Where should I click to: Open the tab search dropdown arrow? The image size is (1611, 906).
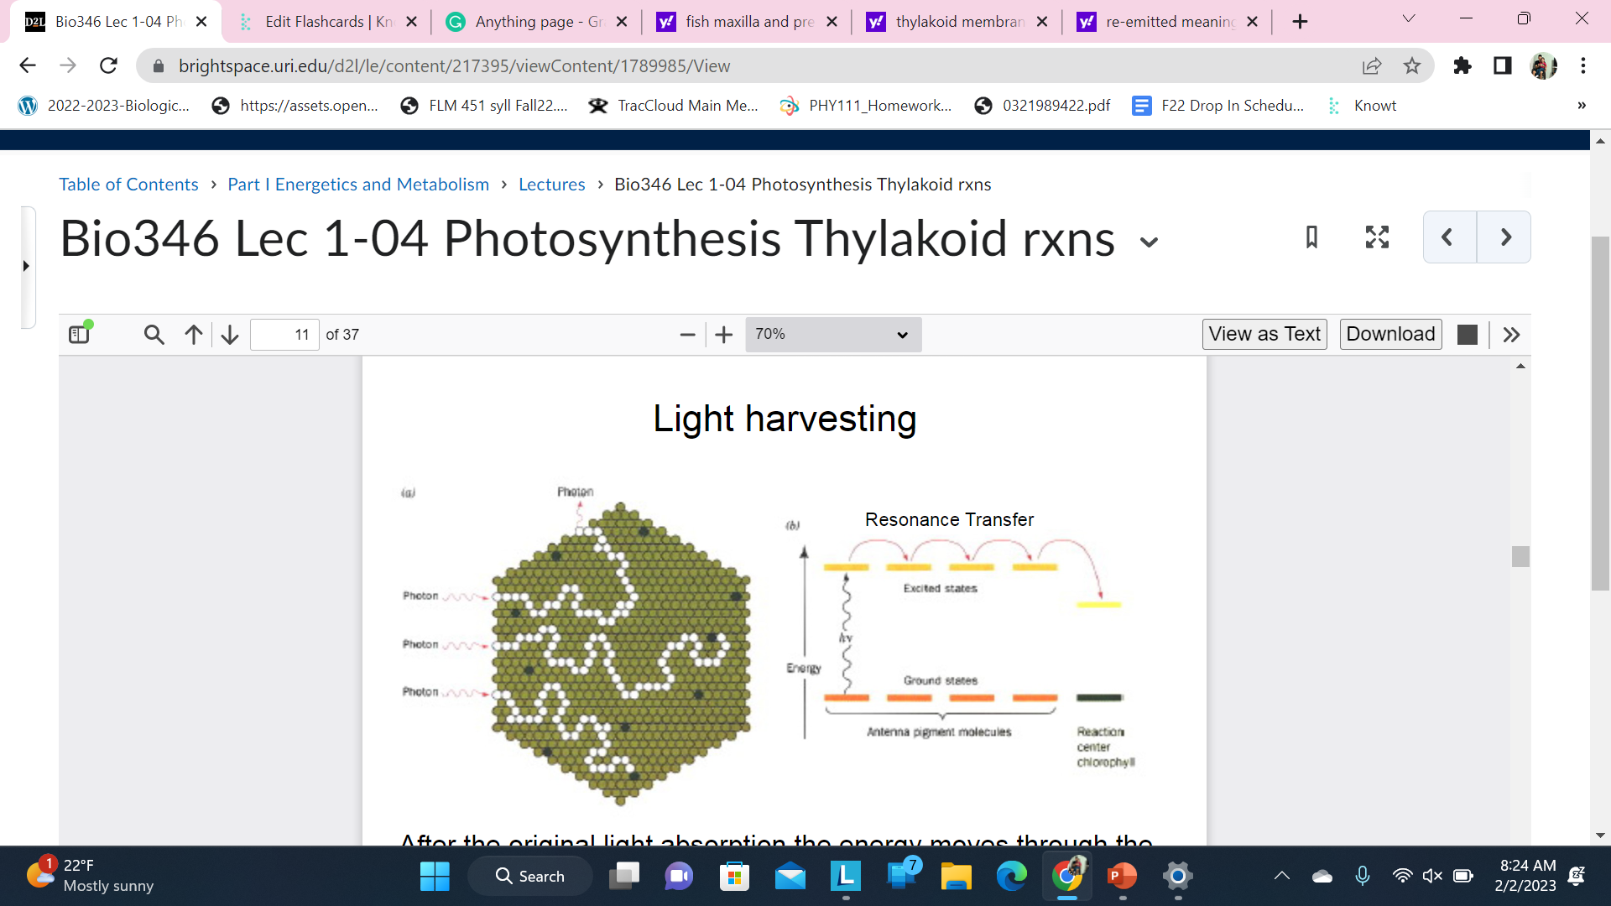(x=1409, y=18)
